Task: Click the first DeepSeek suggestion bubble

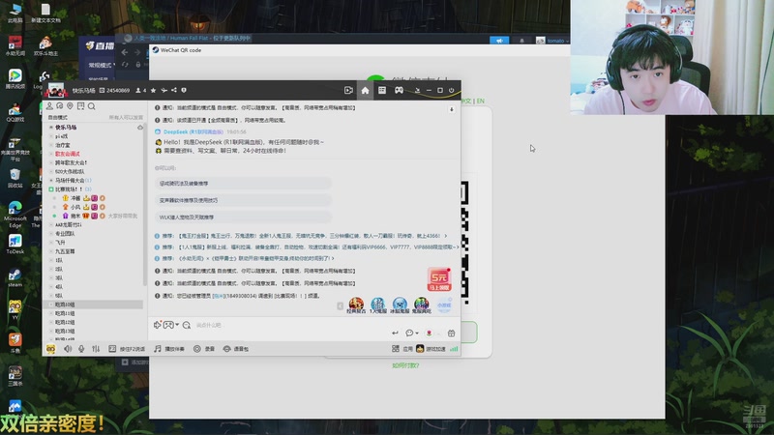Action: coord(243,184)
